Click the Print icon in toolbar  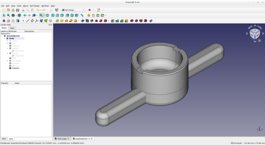[18, 10]
